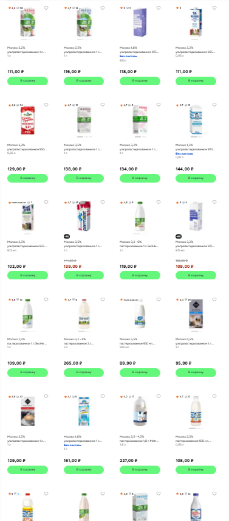Mark the 95,90 ₽ milk 0,5% as favorite
This screenshot has height=521, width=229.
pyautogui.click(x=214, y=299)
